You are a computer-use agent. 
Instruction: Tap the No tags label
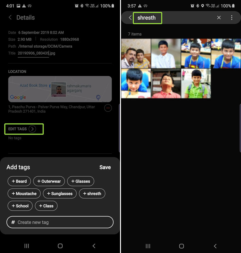pos(15,138)
